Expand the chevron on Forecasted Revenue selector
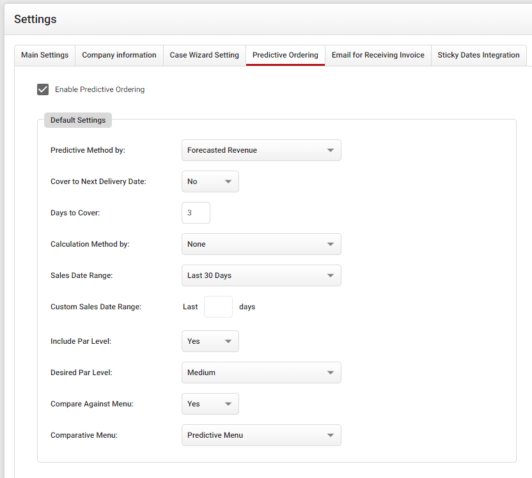 point(331,150)
